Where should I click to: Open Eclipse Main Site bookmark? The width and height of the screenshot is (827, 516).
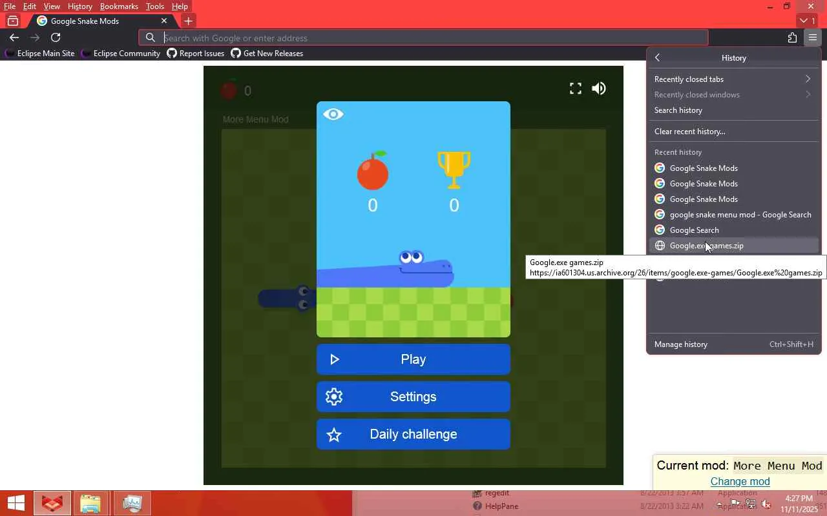point(40,53)
